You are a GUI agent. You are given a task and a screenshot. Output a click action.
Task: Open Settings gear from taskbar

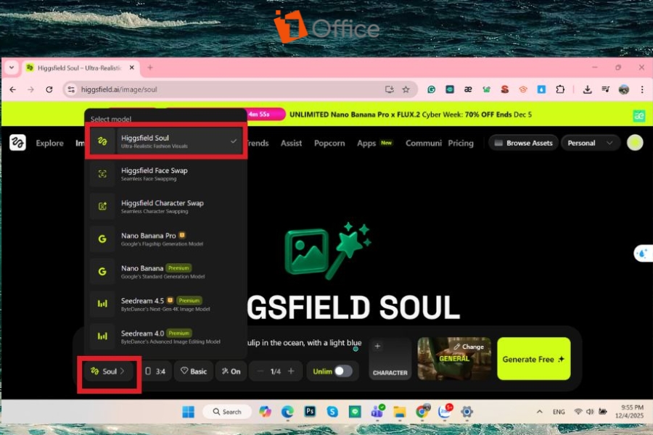(x=467, y=412)
